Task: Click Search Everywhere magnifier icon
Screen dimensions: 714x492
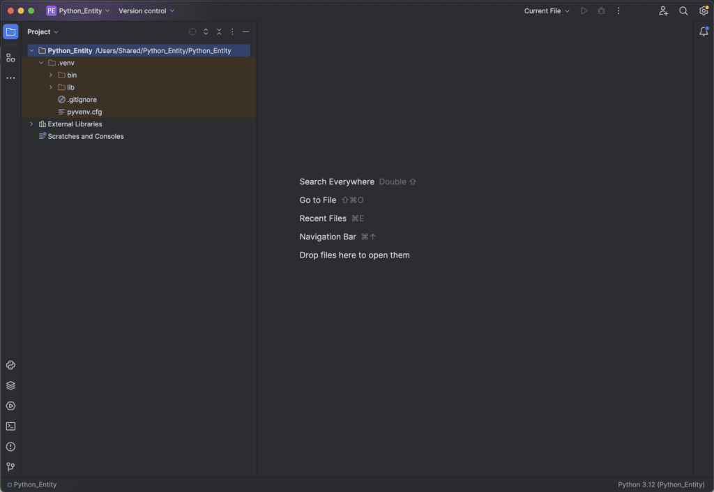Action: tap(683, 11)
